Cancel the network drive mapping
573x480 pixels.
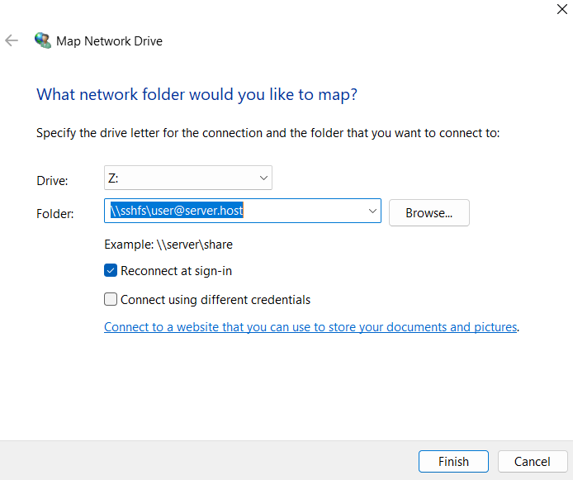pos(533,461)
